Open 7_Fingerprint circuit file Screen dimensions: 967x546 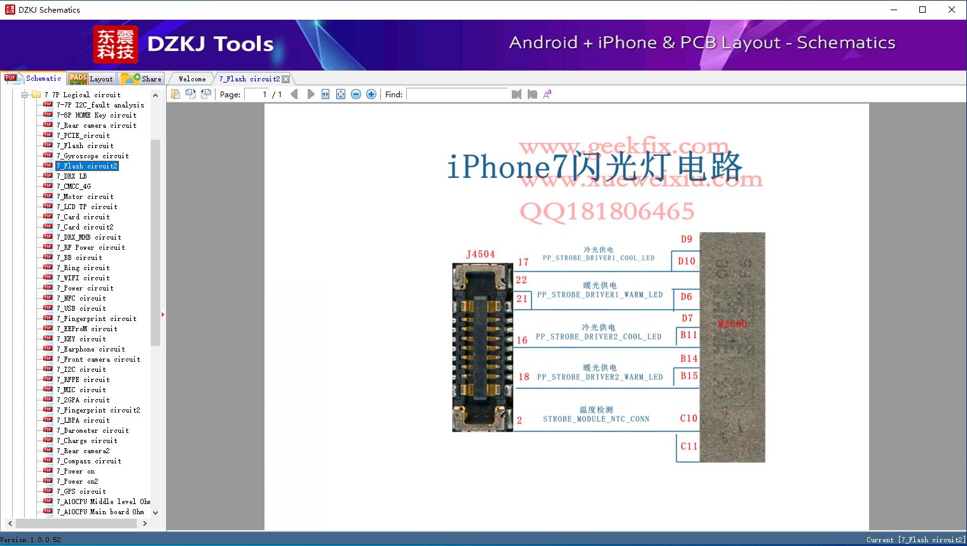tap(96, 318)
